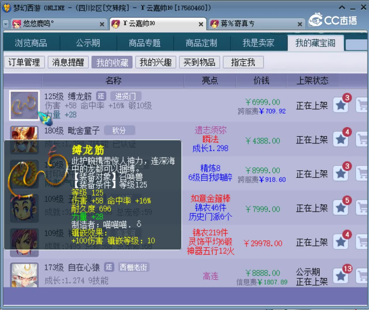Viewport: 369px width, 310px height.
Task: Select the 我的藏宝阁 tab
Action: (315, 43)
